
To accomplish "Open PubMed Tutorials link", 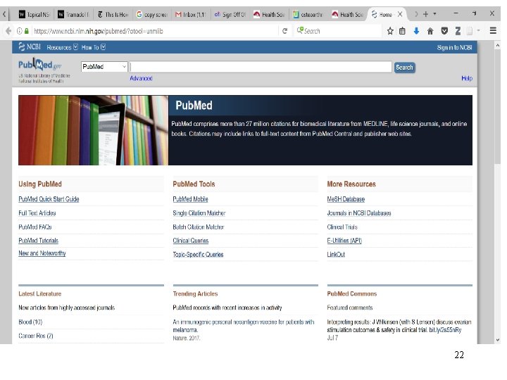I will pyautogui.click(x=39, y=241).
